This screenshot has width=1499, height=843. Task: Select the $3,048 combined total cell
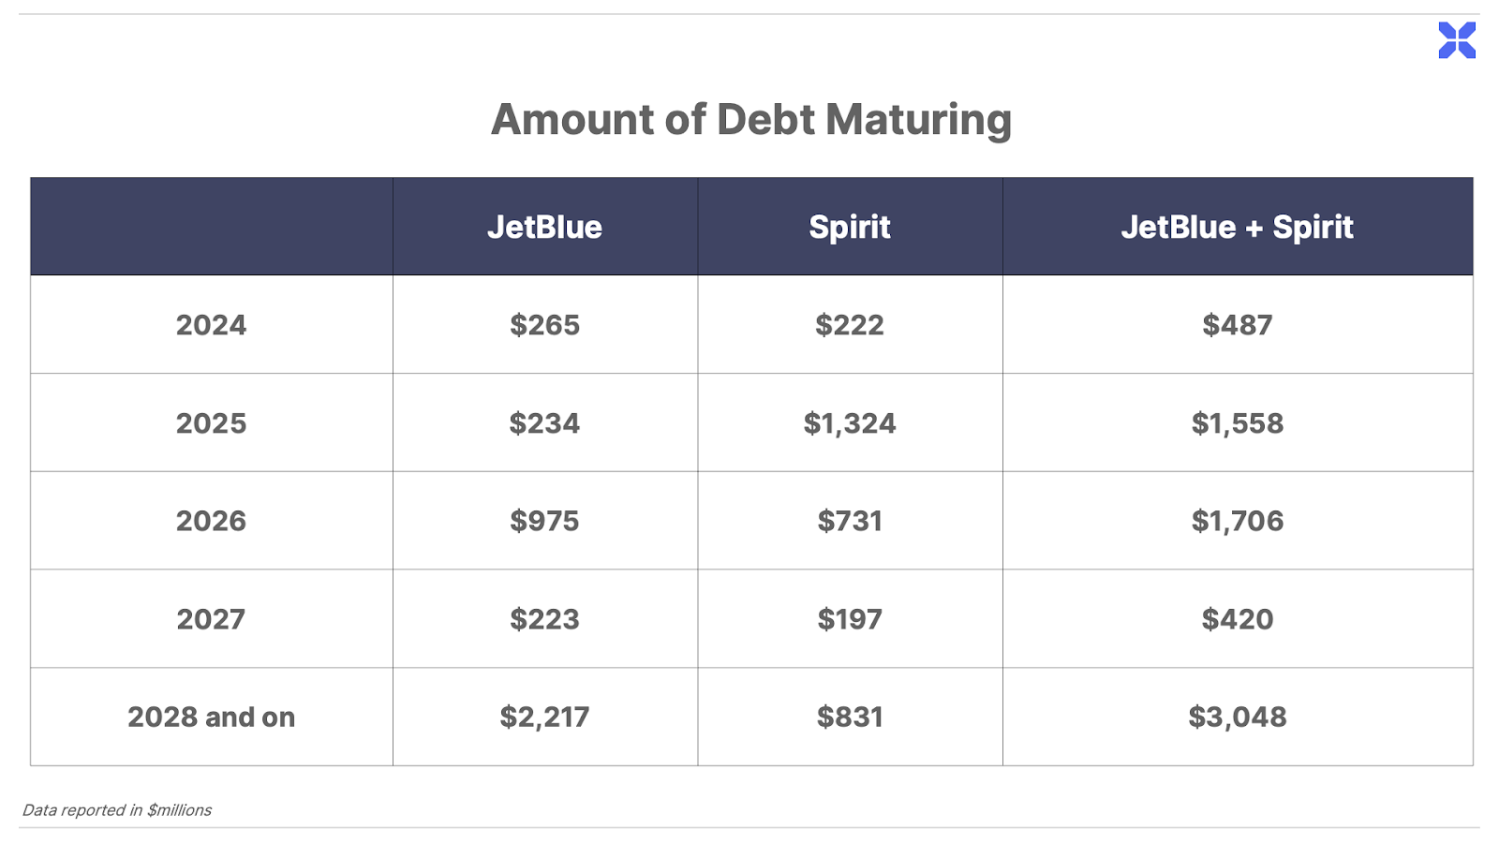tap(1237, 717)
